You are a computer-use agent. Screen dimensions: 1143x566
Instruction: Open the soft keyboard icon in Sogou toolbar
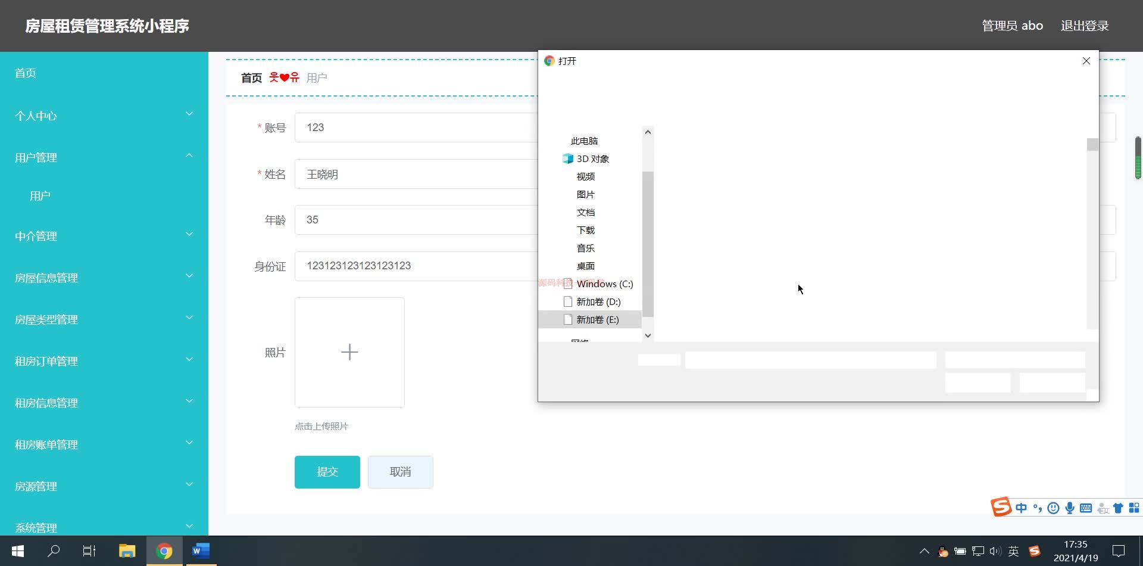[1086, 508]
